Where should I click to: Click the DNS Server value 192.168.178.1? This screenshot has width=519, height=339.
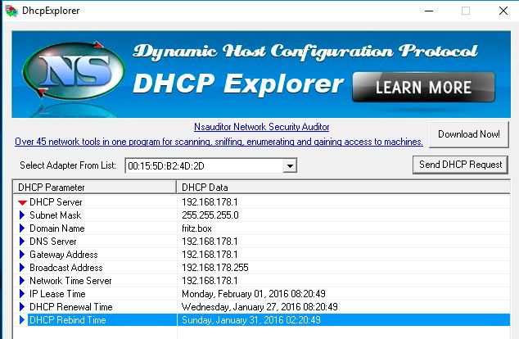click(x=210, y=242)
